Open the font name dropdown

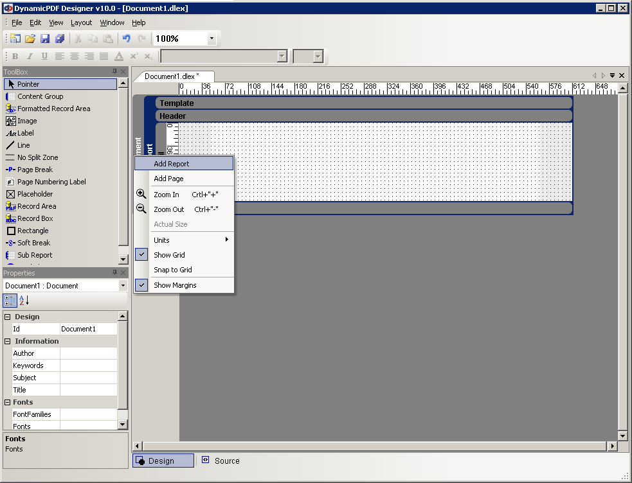282,57
